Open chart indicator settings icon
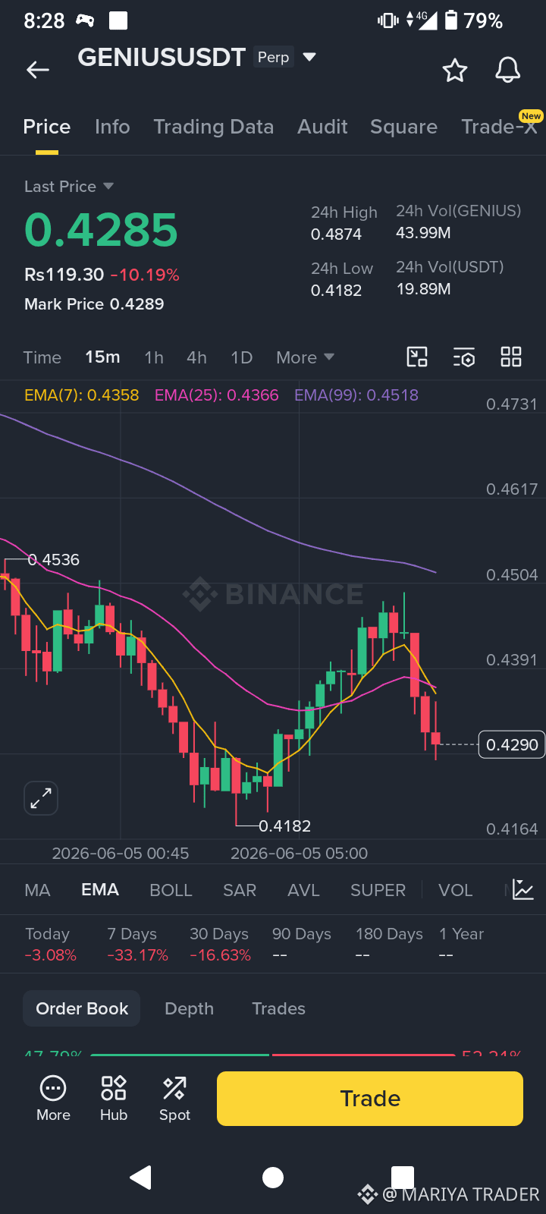Screen dimensions: 546x1214 click(464, 357)
